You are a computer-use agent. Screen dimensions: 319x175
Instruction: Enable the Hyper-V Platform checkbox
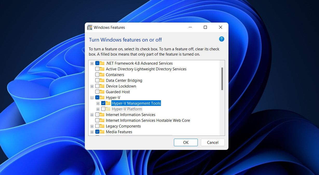[103, 109]
